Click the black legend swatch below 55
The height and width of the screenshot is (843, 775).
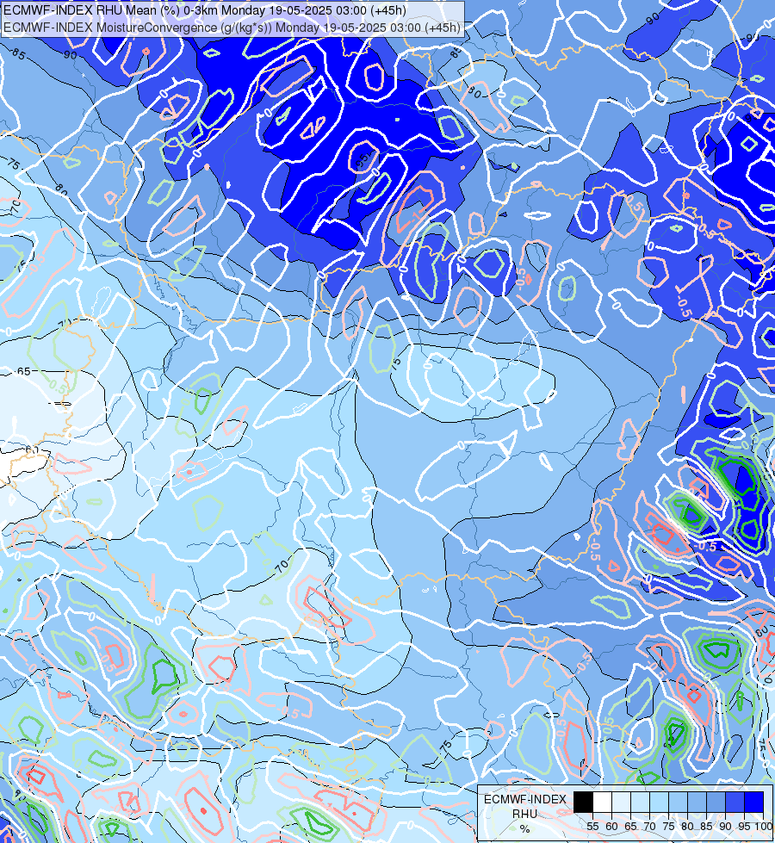point(583,802)
